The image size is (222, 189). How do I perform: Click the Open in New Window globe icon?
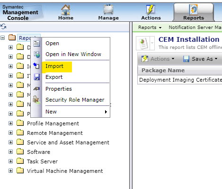[37, 55]
